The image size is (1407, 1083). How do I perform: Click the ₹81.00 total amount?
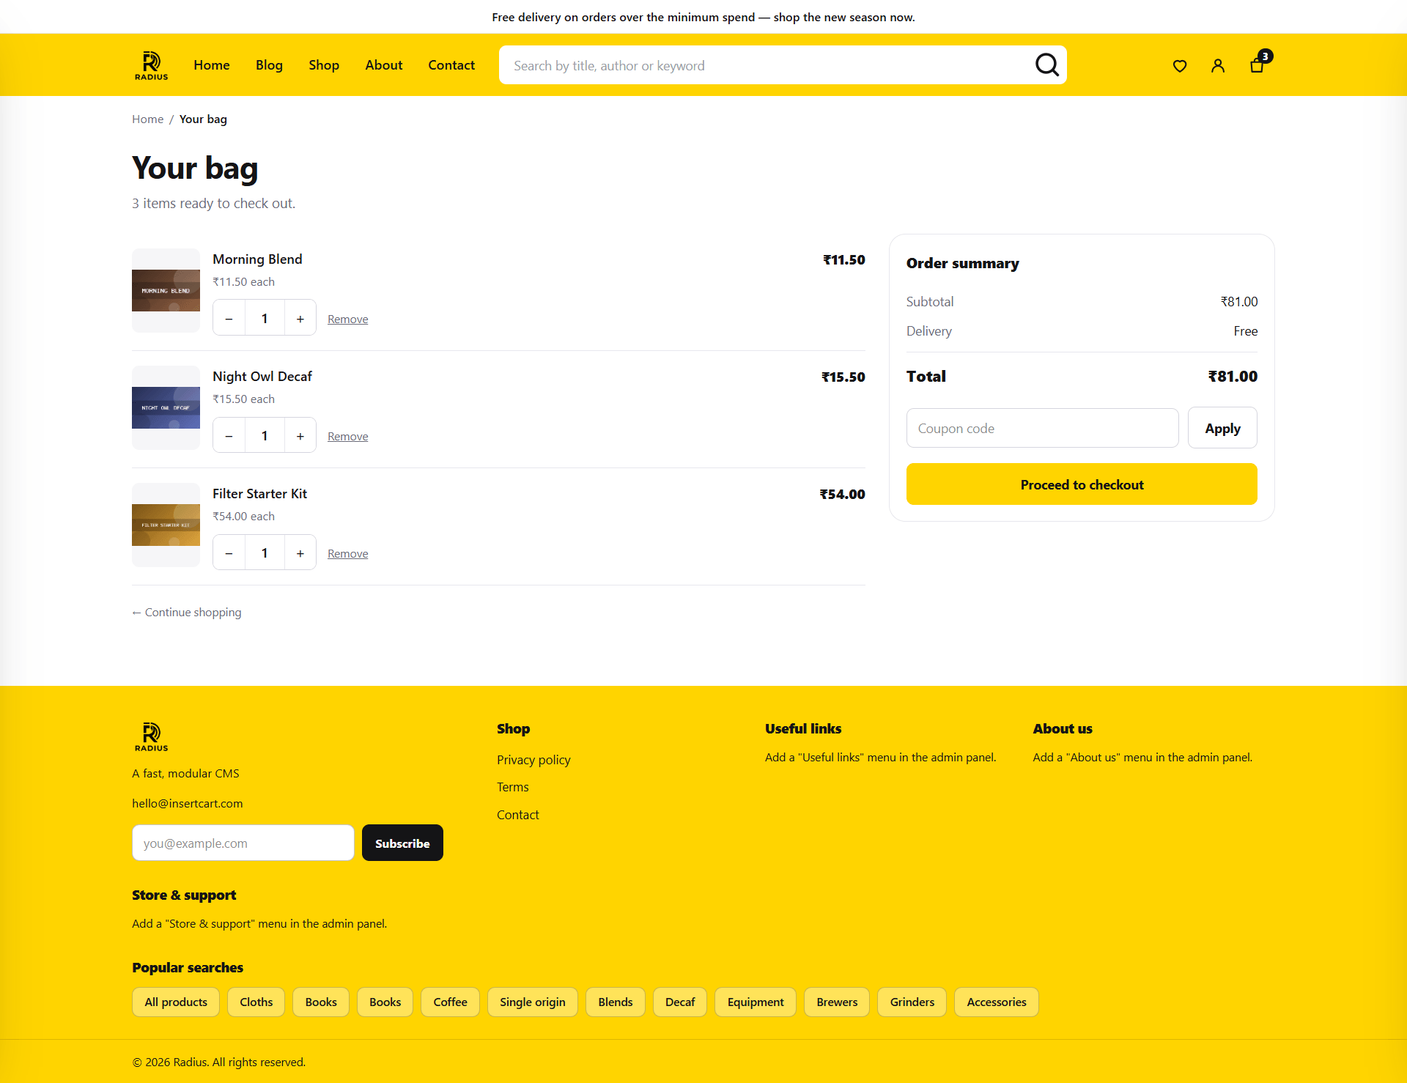click(1233, 376)
